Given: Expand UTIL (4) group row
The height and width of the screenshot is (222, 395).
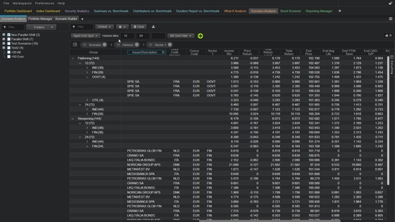Looking at the screenshot, I should pos(87,100).
